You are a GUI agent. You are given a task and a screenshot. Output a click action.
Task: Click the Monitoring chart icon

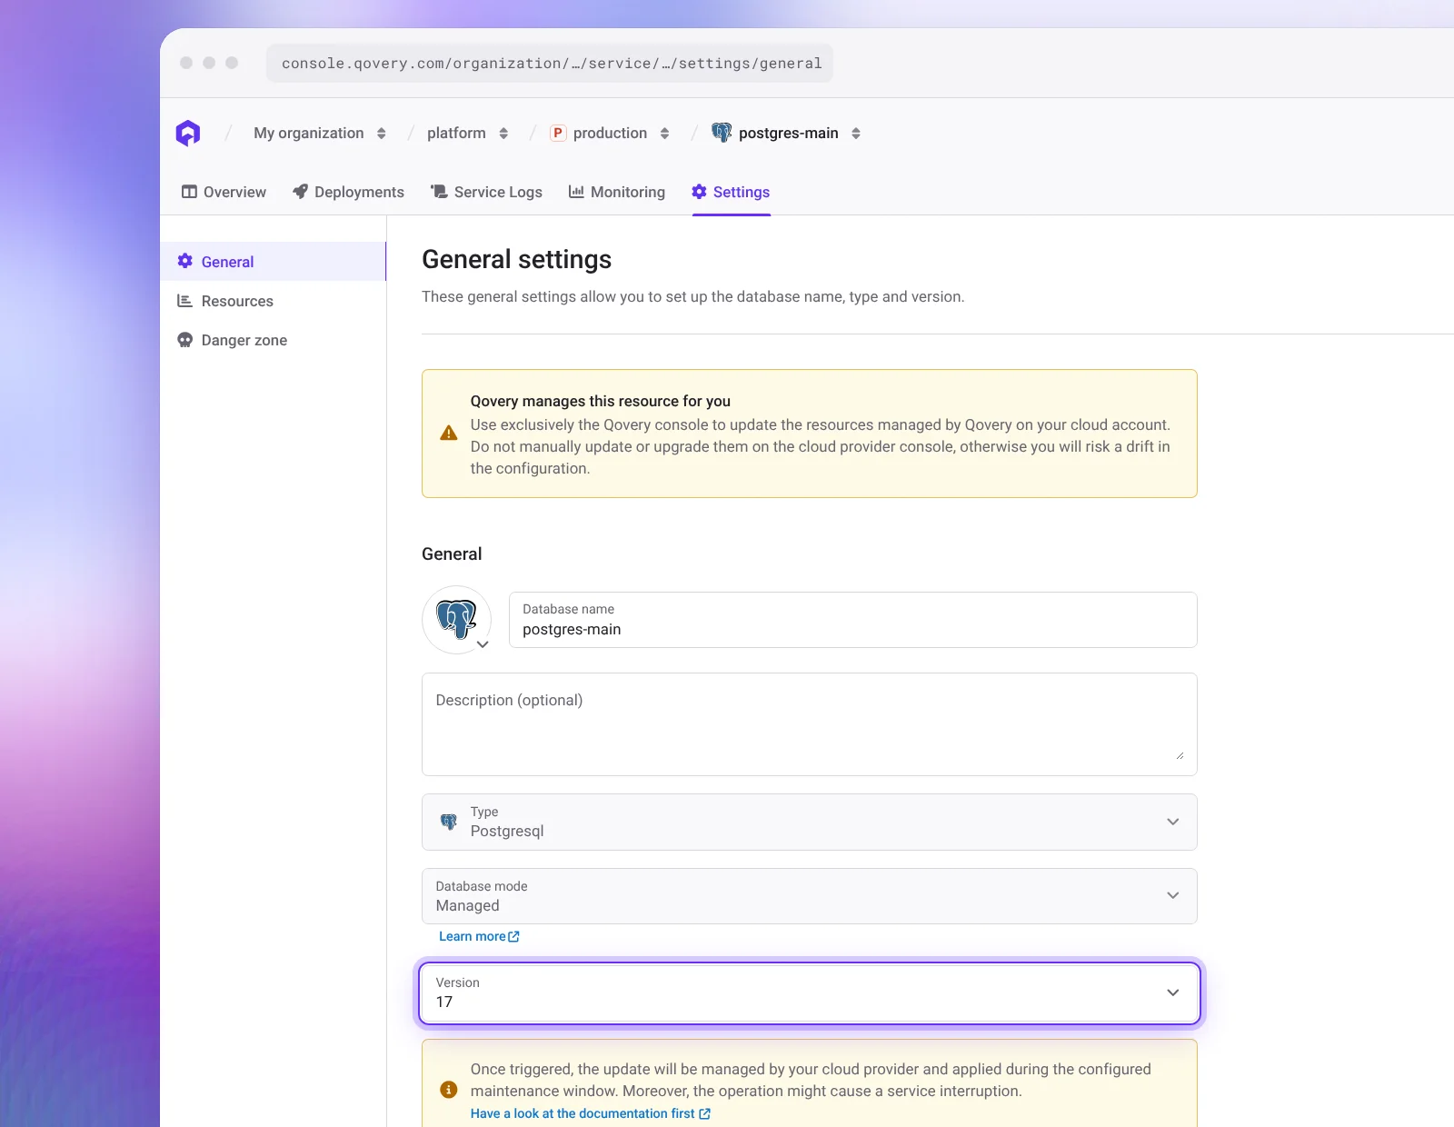[576, 191]
